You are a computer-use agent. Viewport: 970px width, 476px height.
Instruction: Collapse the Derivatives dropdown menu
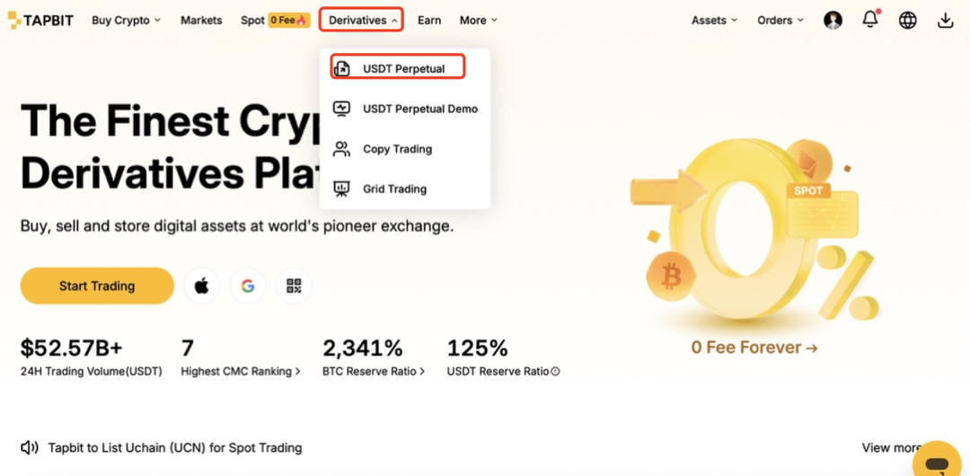tap(362, 20)
